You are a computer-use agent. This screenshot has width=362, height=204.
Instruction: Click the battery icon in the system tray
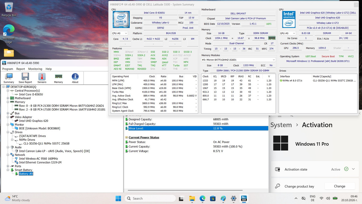pos(335,198)
